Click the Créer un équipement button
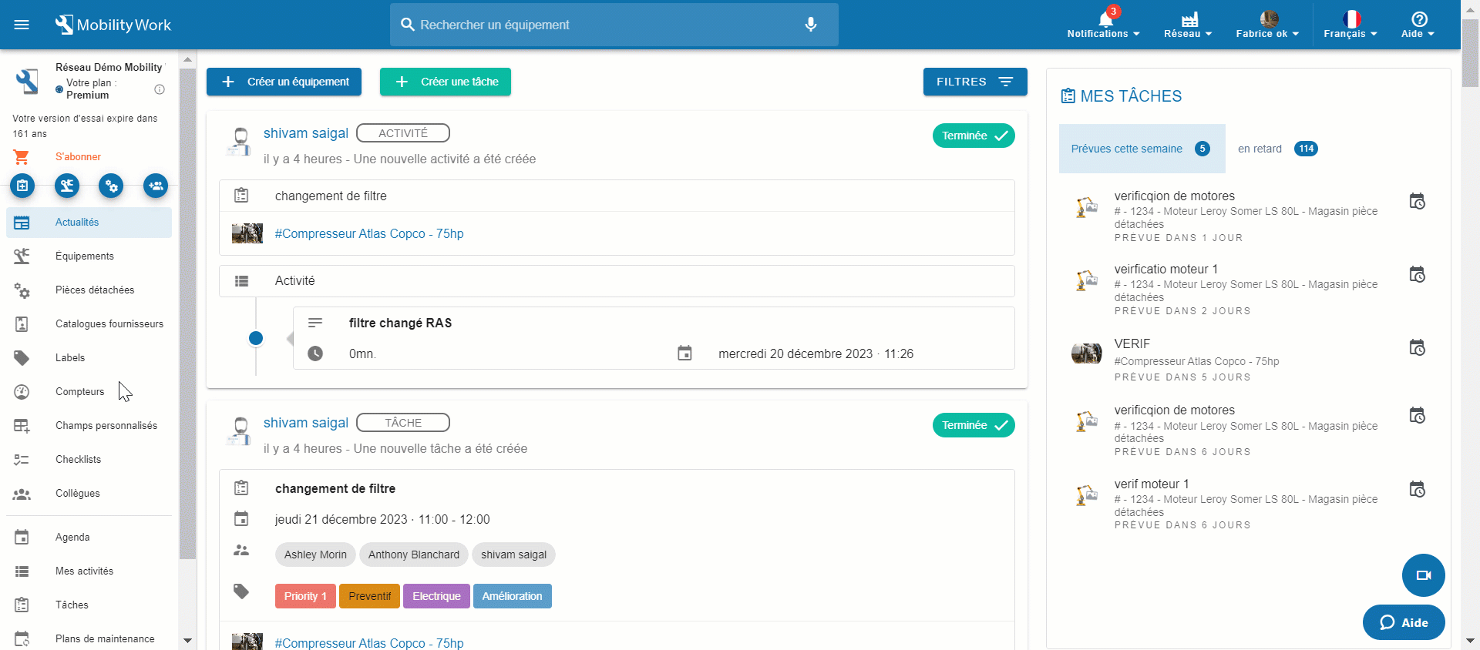The image size is (1480, 650). coord(284,82)
